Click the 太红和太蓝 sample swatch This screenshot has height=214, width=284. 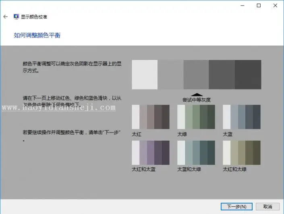click(x=151, y=153)
